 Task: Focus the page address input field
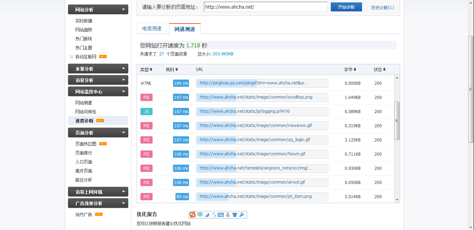pyautogui.click(x=266, y=7)
